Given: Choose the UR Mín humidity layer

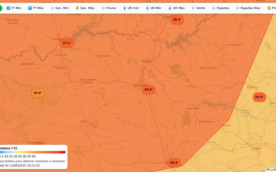Looking at the screenshot, I should 153,8.
